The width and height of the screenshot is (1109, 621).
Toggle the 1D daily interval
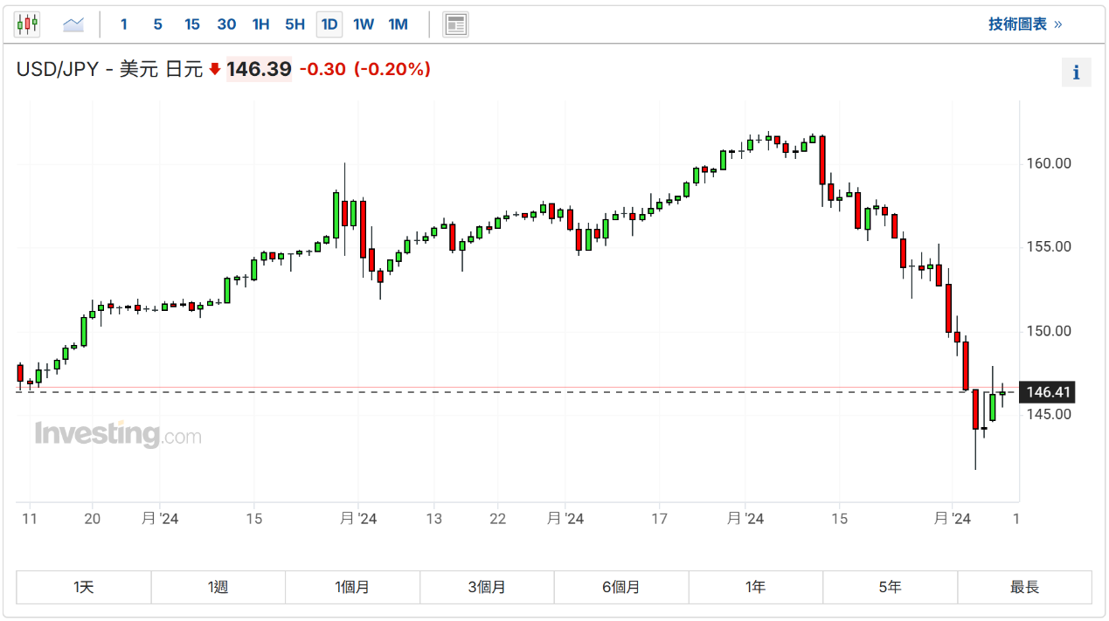329,24
